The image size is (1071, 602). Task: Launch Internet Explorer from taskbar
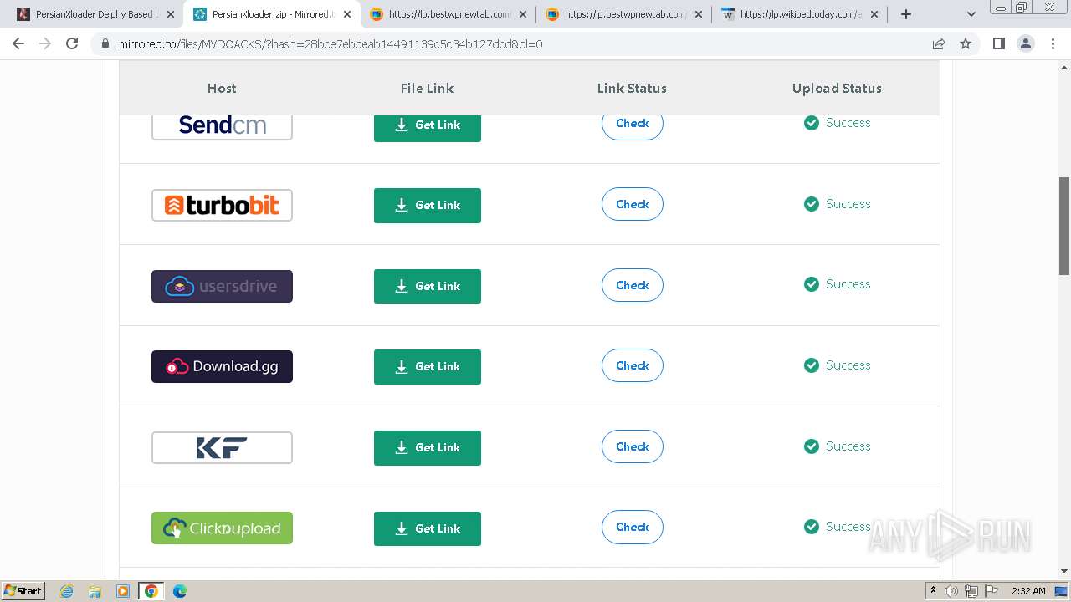[x=66, y=591]
